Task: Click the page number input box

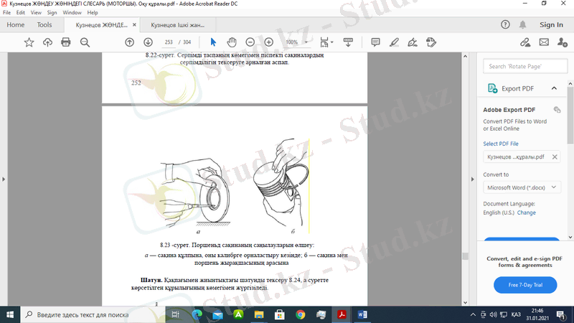Action: coord(169,42)
